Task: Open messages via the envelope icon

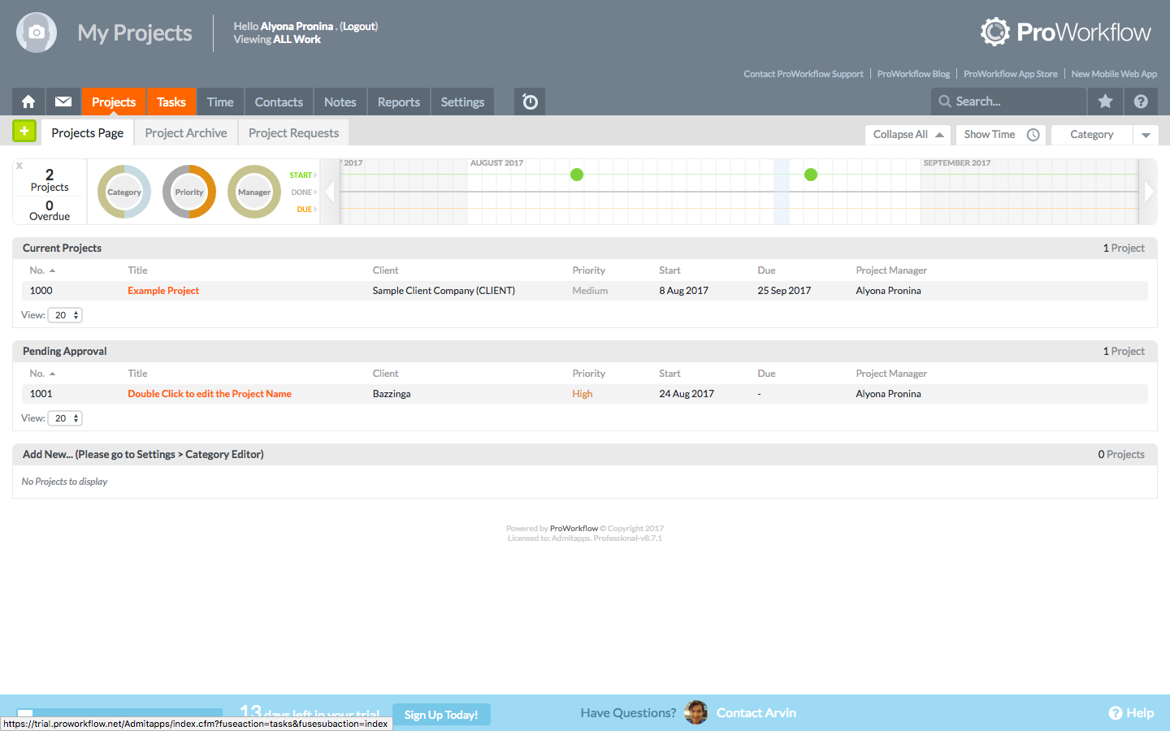Action: (x=63, y=102)
